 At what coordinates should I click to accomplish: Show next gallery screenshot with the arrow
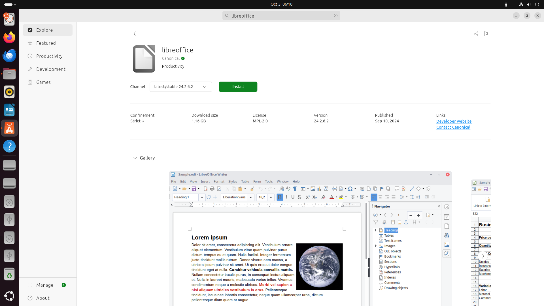point(483,256)
